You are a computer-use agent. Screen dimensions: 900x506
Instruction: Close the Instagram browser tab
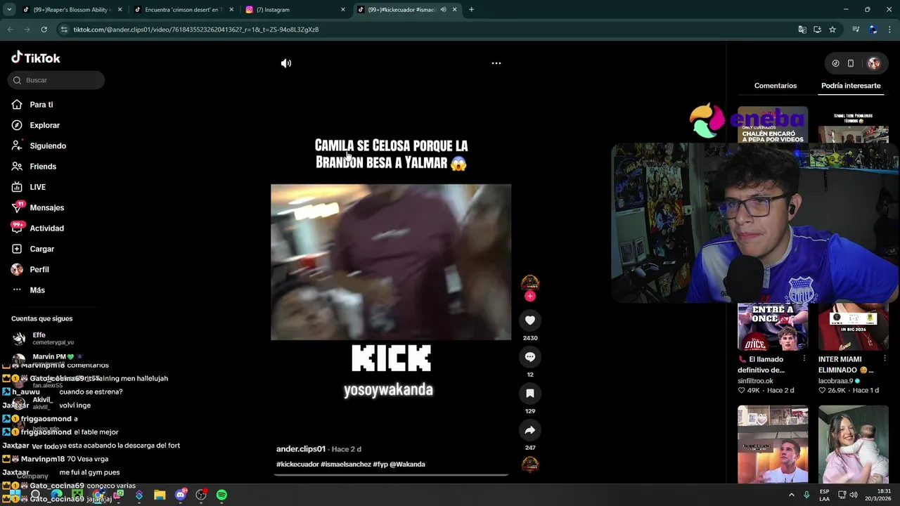(343, 10)
